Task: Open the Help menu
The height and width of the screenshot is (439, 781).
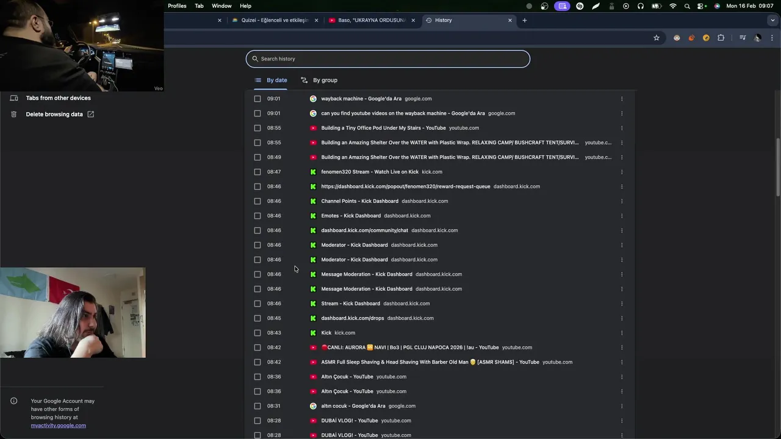Action: click(x=245, y=5)
